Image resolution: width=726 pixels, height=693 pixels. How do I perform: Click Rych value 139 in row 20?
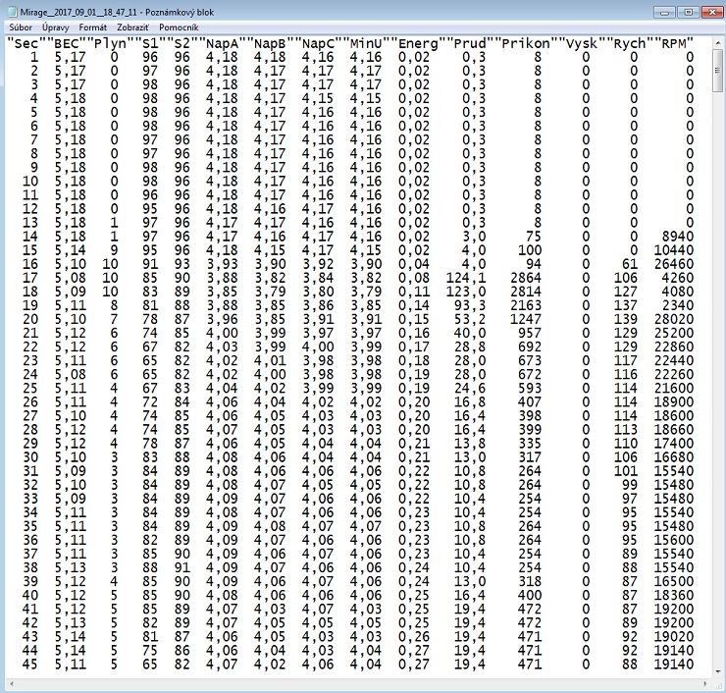[626, 319]
